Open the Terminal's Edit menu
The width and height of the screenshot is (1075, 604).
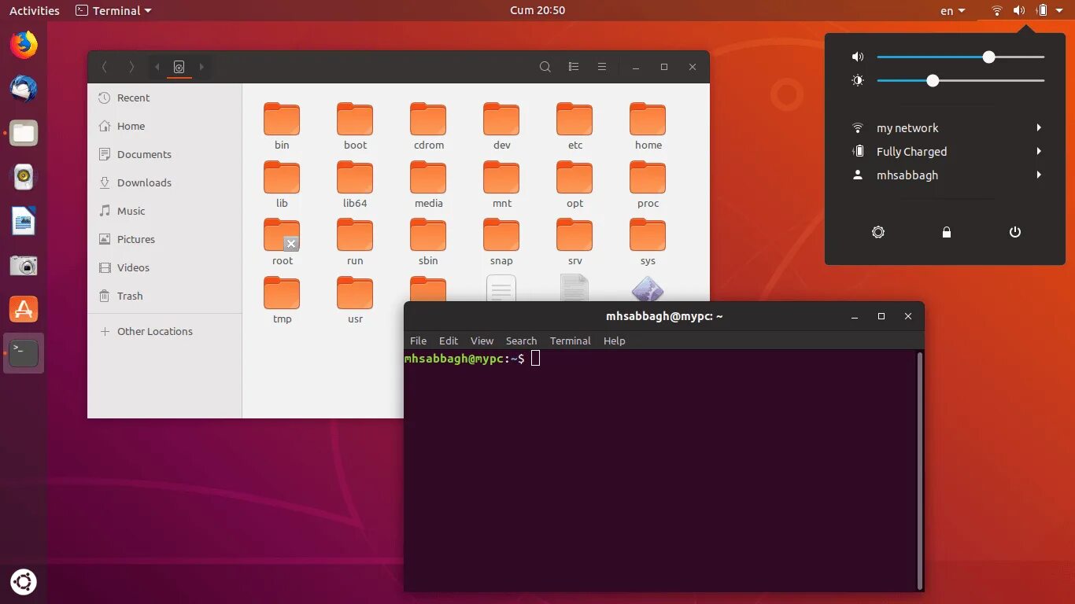[x=448, y=341]
